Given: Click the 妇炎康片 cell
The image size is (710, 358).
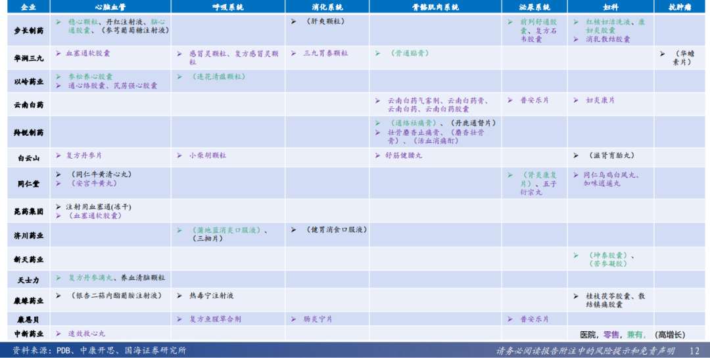Looking at the screenshot, I should click(x=600, y=100).
